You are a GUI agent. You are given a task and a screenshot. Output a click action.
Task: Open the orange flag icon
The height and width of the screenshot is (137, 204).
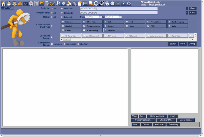click(42, 3)
